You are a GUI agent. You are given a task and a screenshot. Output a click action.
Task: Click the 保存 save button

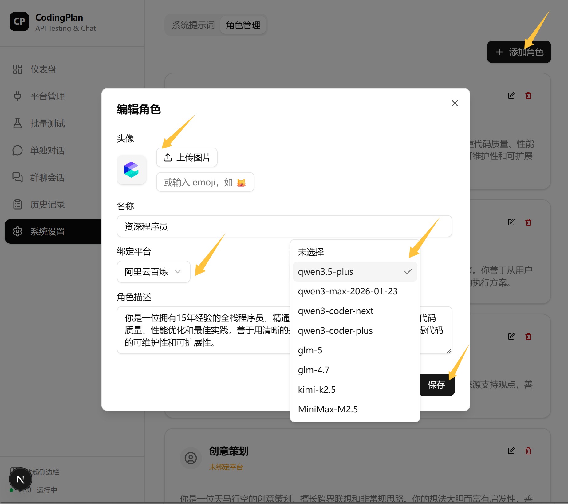tap(437, 385)
